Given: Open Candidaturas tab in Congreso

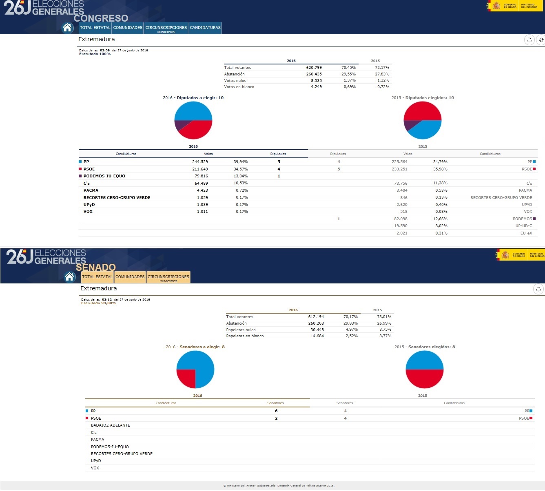Looking at the screenshot, I should [205, 28].
